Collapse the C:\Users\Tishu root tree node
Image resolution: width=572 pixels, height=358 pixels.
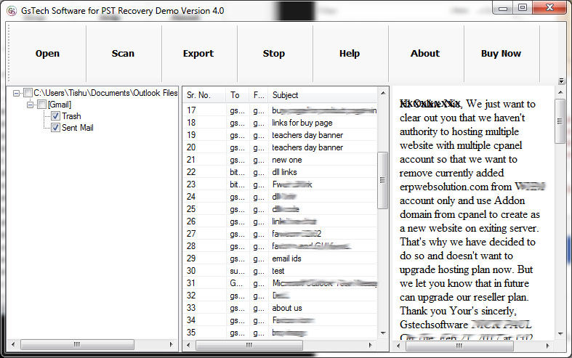coord(16,94)
